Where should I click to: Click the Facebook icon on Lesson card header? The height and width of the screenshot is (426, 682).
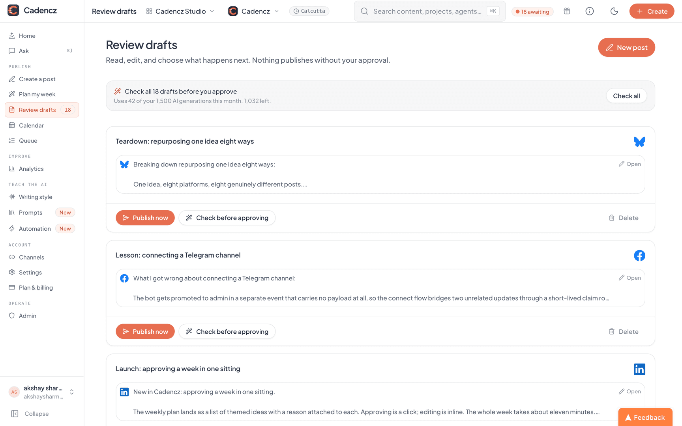(639, 256)
